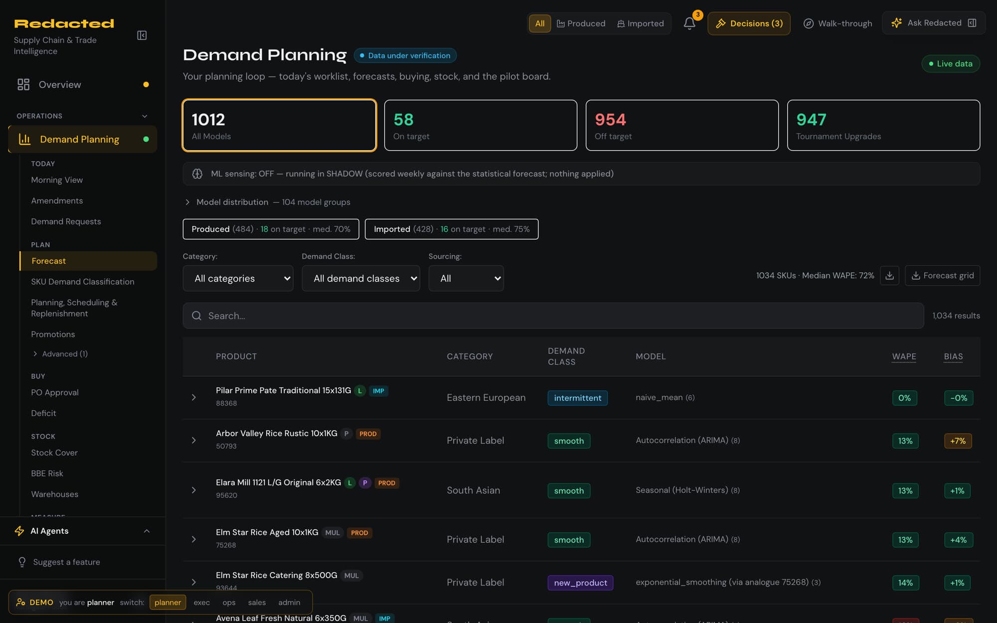Click the Overview grid icon
This screenshot has height=623, width=997.
coord(23,84)
